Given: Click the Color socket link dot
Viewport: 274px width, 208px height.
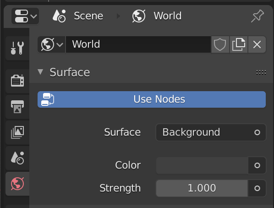Looking at the screenshot, I should tap(257, 165).
